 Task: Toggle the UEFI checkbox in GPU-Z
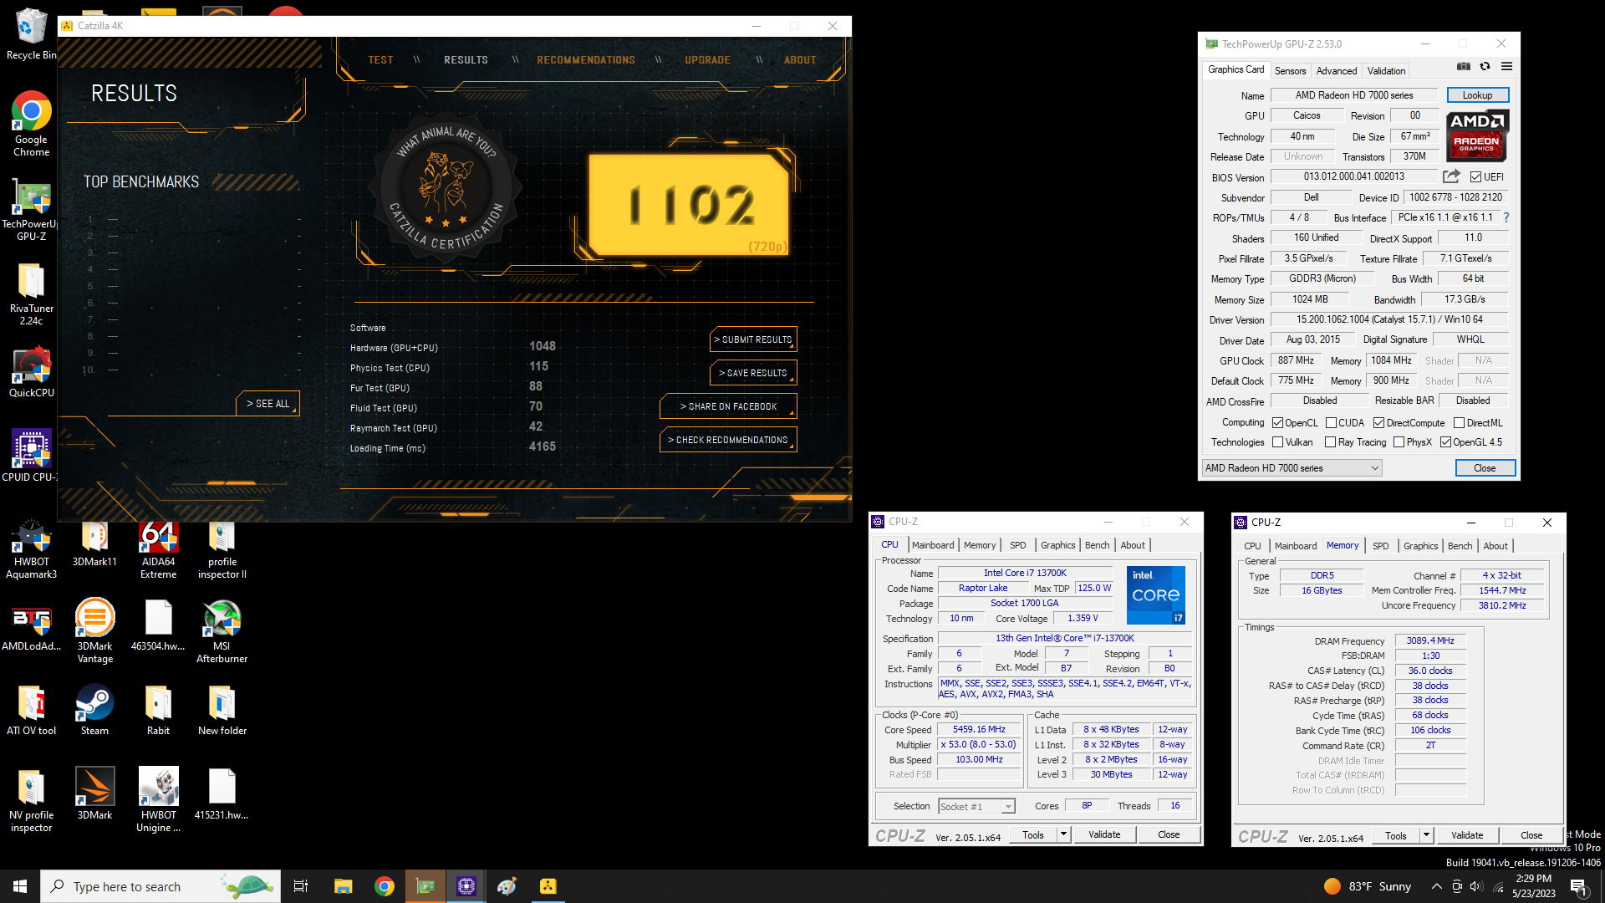(x=1475, y=177)
